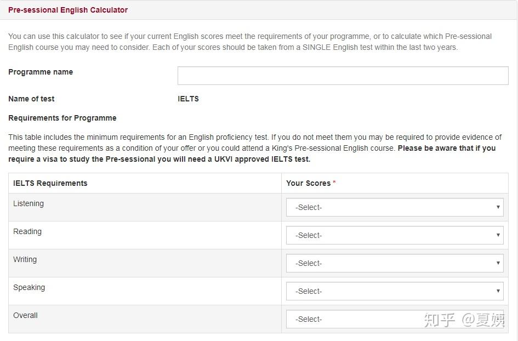Click the IELTS test name label
518x341 pixels.
pyautogui.click(x=189, y=99)
